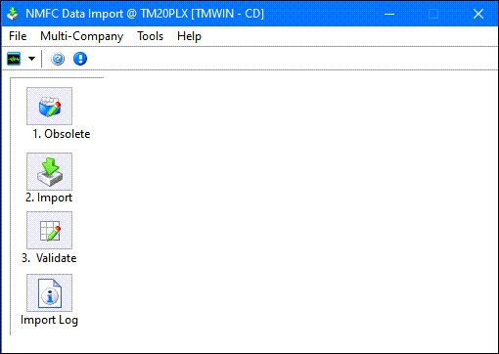Viewport: 499px width, 354px height.
Task: Close the NMFC Data Import window
Action: pos(478,14)
